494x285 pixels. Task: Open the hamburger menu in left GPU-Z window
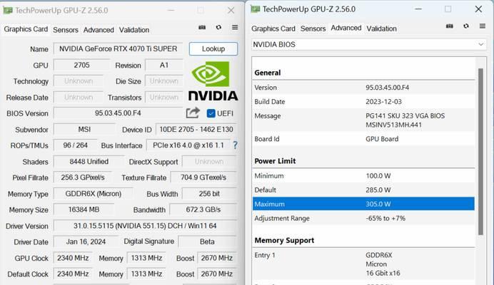235,27
